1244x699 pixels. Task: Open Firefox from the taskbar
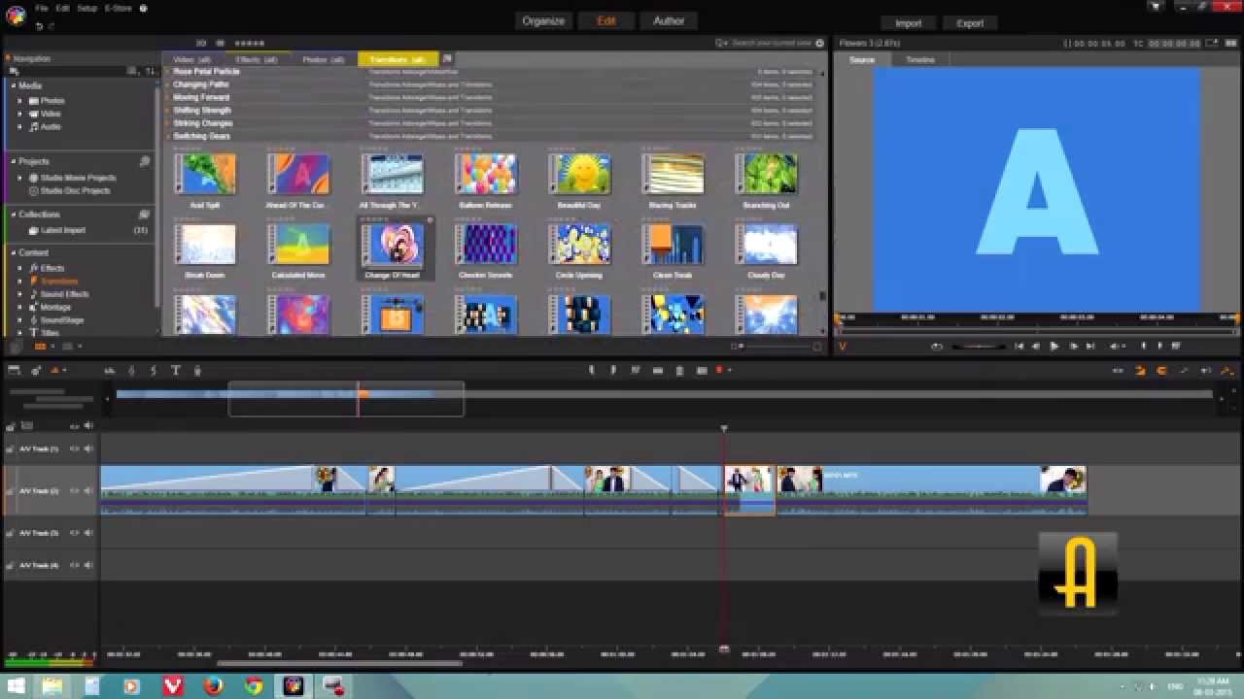tap(213, 686)
